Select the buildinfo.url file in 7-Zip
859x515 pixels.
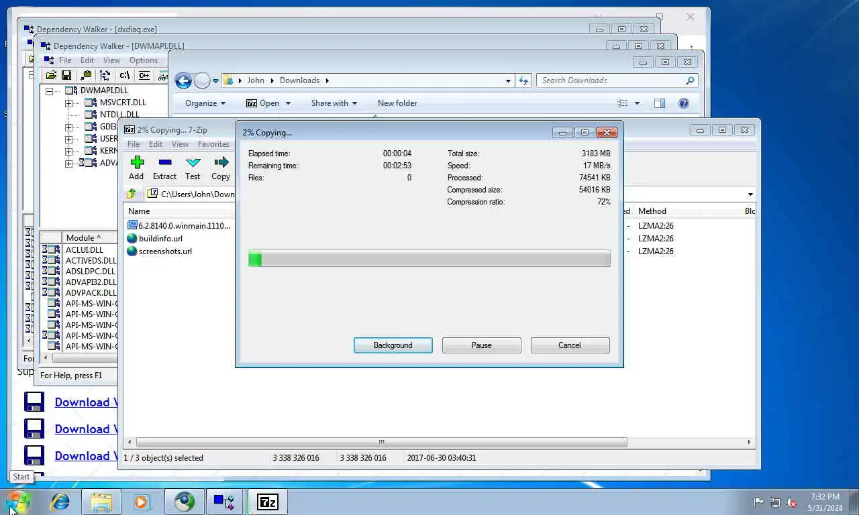pyautogui.click(x=160, y=239)
